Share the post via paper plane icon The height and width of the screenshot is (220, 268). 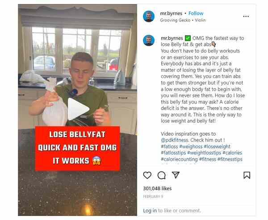pyautogui.click(x=176, y=175)
